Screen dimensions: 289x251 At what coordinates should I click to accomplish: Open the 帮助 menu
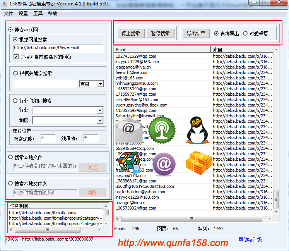point(53,14)
